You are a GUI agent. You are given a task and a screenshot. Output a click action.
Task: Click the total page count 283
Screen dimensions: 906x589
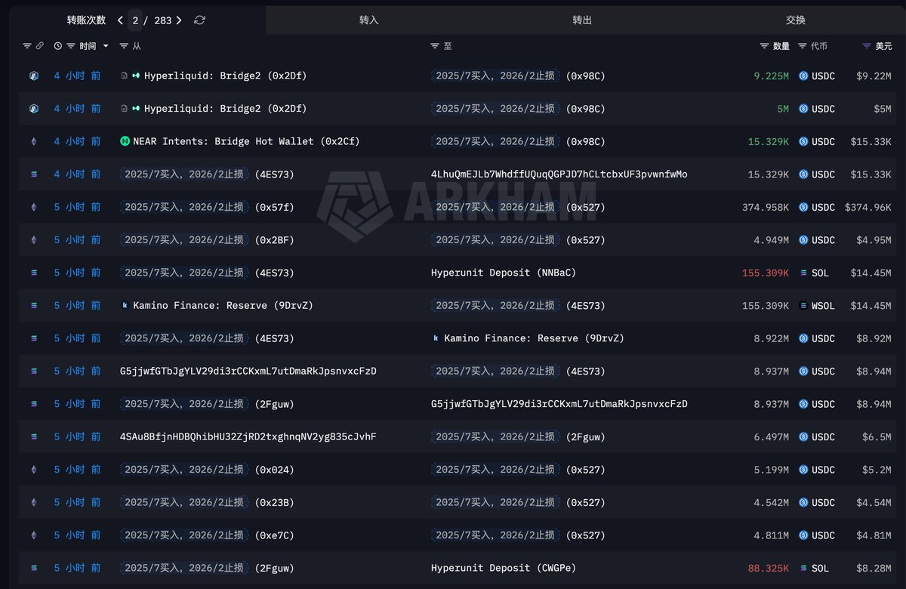162,20
